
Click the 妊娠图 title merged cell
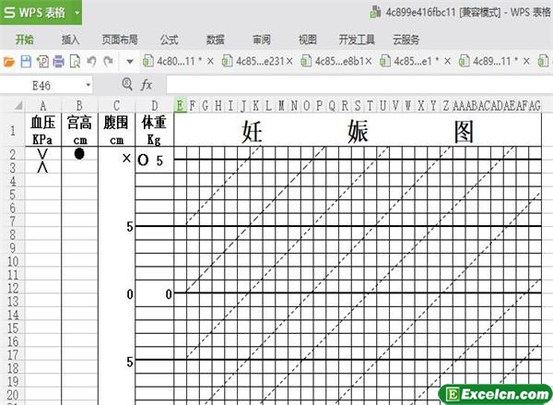click(358, 129)
